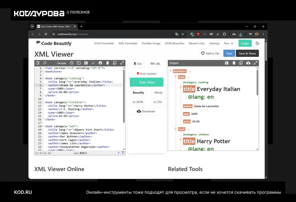Screen dimensions: 296x202
Task: Click the indent icon in the input toolbar
Action: pos(38,63)
